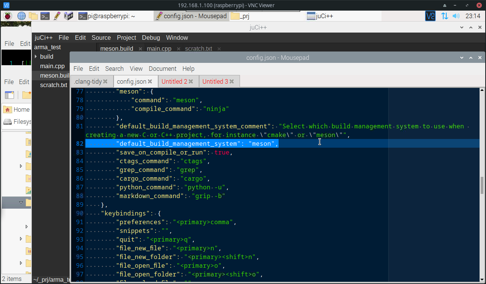
Task: Select Filesystem root in file manager places
Action: pos(17,122)
